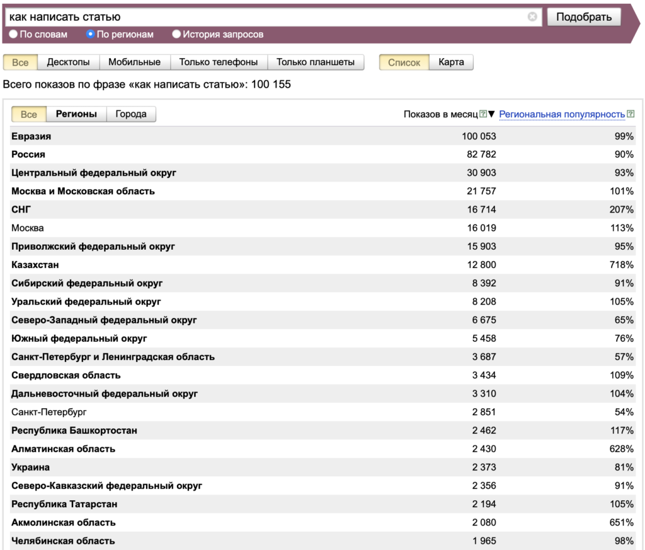Sort by Региональная популярность link
This screenshot has width=645, height=550.
click(562, 114)
